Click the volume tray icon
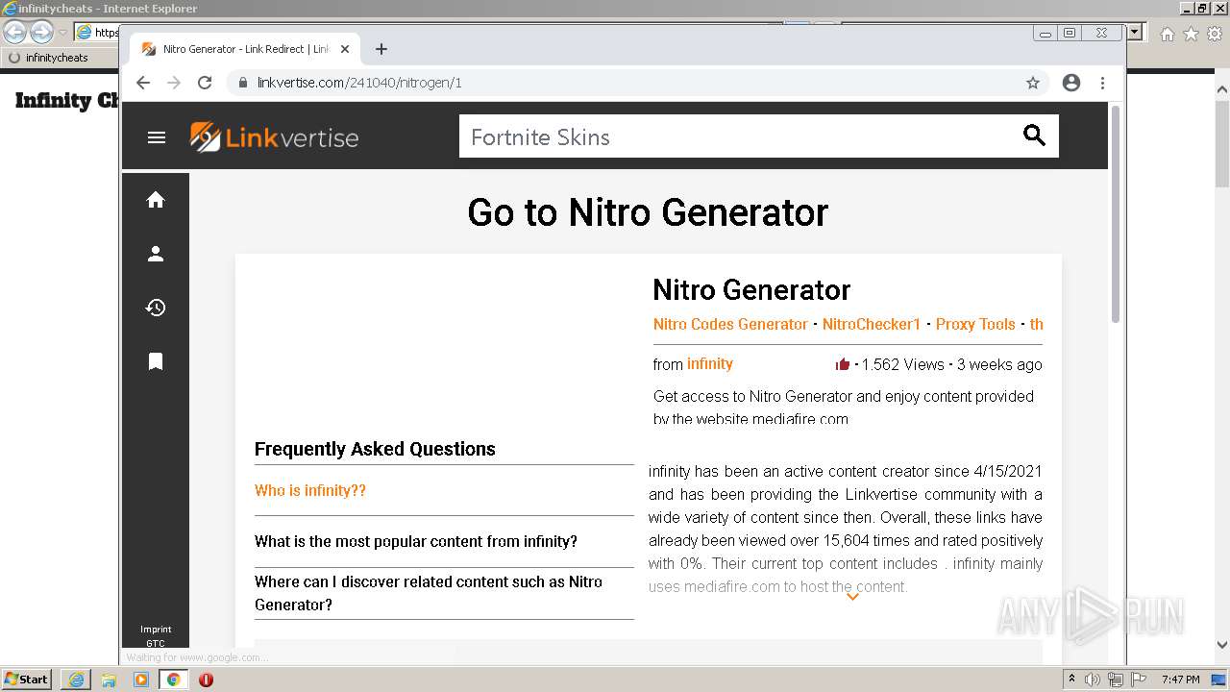 point(1093,680)
